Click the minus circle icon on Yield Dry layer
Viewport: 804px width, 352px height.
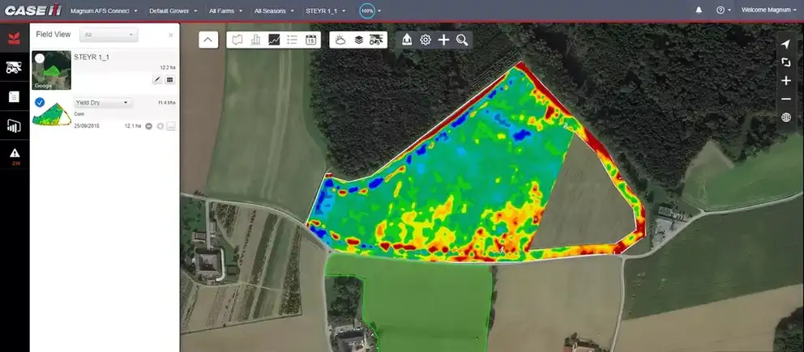148,126
